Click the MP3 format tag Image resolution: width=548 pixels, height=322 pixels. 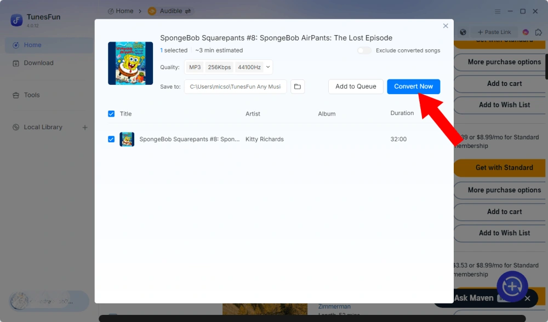(195, 67)
